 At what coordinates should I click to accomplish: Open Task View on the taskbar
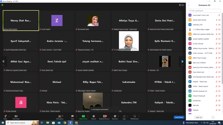point(42,123)
